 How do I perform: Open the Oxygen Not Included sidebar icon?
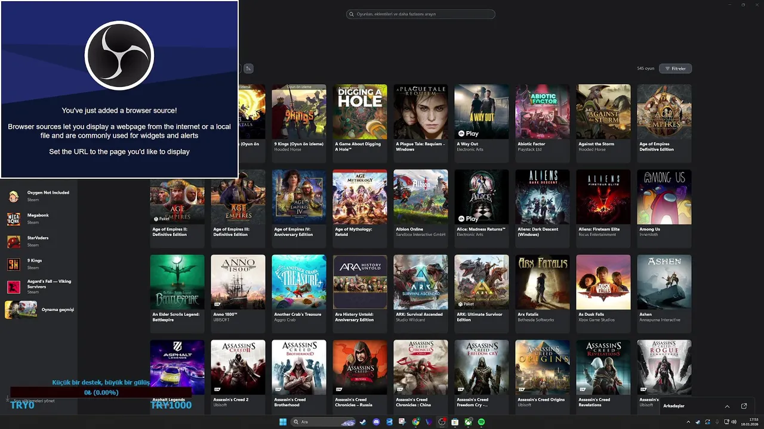(13, 197)
